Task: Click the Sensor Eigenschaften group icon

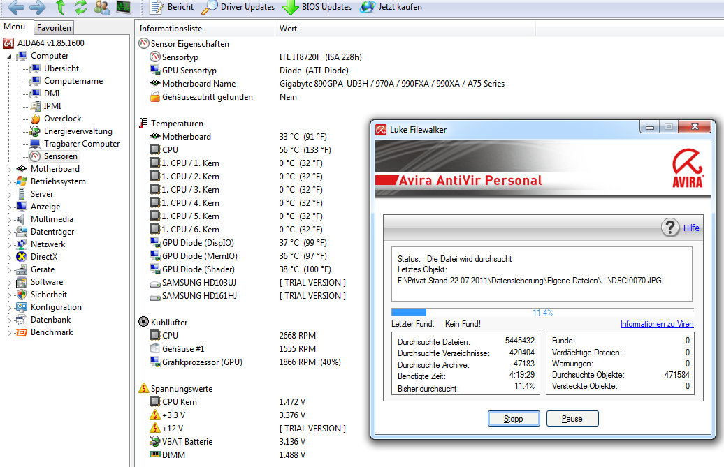Action: (143, 44)
